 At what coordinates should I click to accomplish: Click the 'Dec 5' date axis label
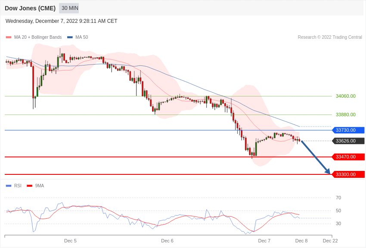(x=70, y=241)
